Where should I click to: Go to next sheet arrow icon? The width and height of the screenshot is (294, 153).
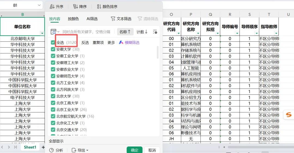click(x=9, y=147)
